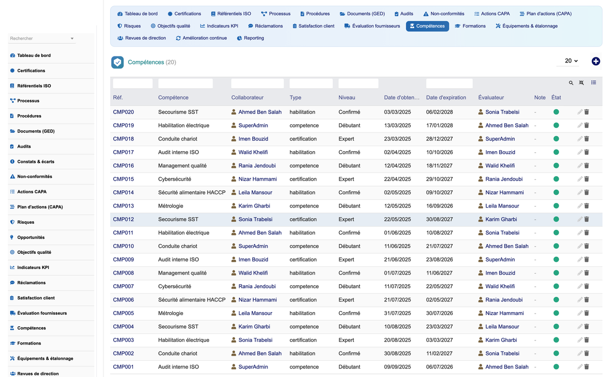Edit row CMP012 with pencil icon
609x377 pixels.
pyautogui.click(x=580, y=219)
